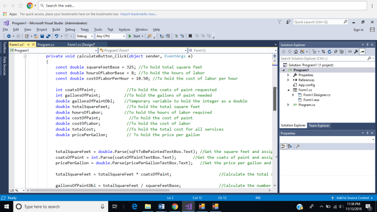Image resolution: width=377 pixels, height=212 pixels.
Task: Open the 120 % zoom level dropdown
Action: [x=23, y=190]
